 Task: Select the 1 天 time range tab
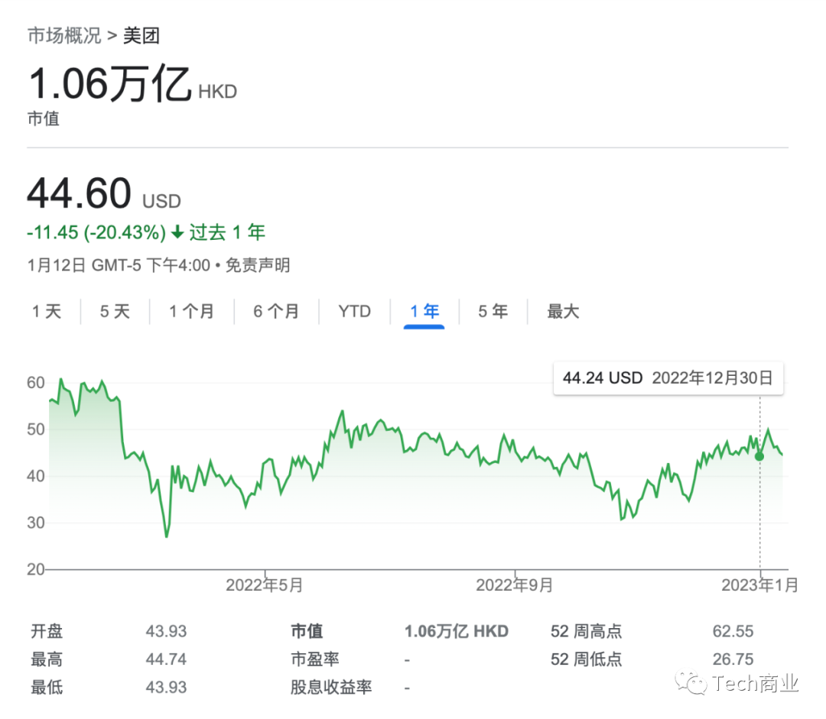tap(47, 312)
